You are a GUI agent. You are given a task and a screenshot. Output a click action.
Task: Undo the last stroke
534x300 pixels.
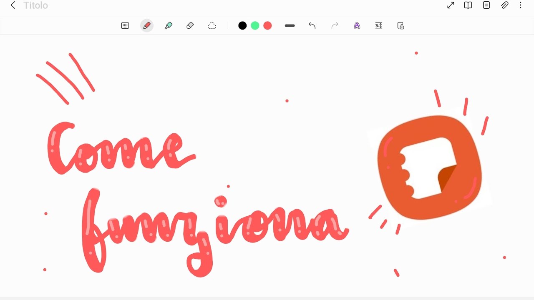[312, 26]
